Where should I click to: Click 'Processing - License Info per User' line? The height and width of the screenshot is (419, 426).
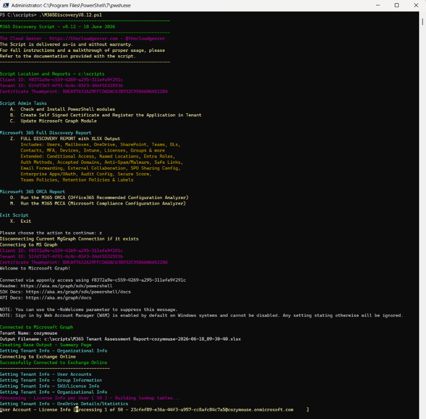point(90,398)
